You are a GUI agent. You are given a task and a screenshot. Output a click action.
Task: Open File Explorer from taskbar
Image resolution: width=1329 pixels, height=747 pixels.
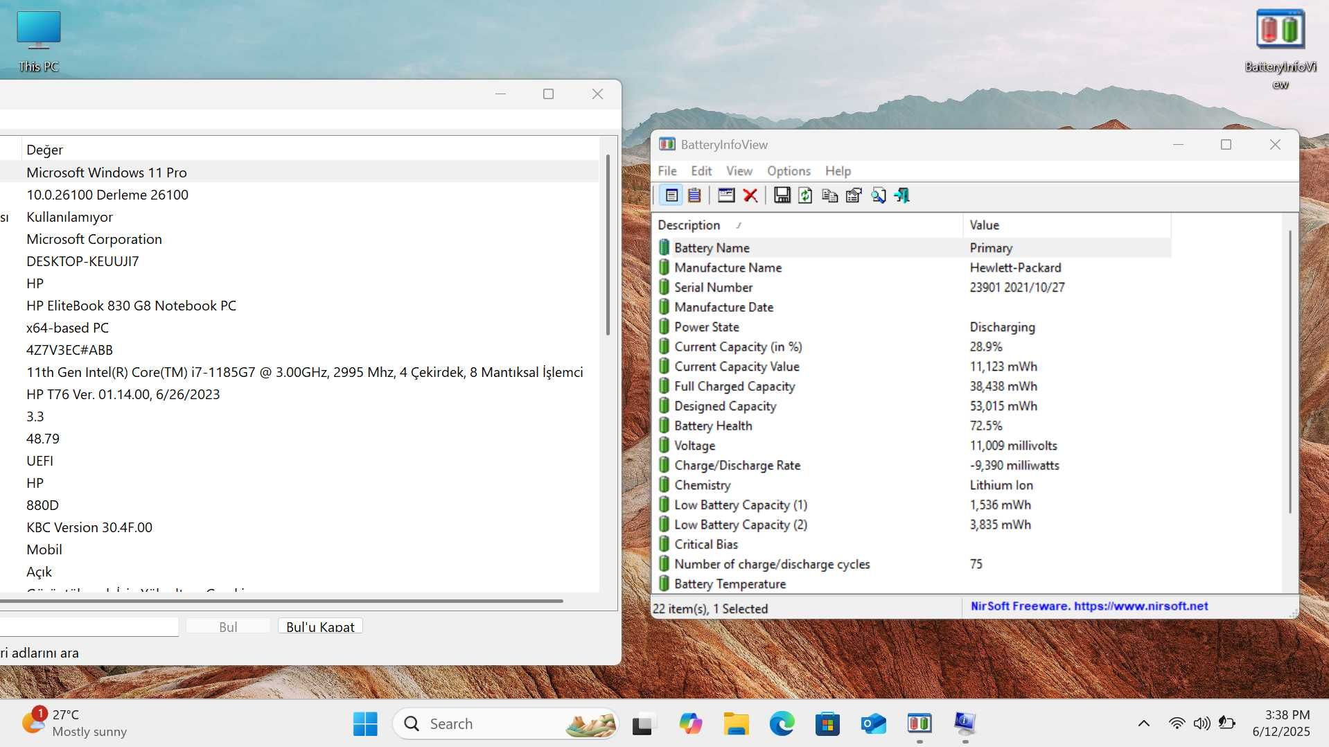(736, 723)
